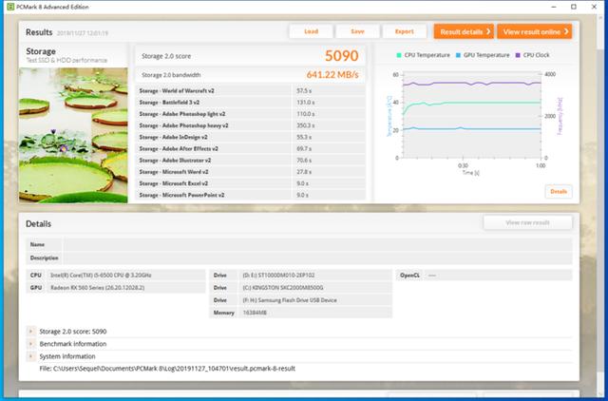Click the Export button
608x401 pixels.
click(x=405, y=31)
